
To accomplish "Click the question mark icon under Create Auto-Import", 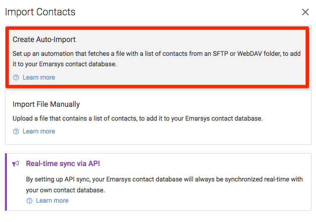I will [16, 77].
